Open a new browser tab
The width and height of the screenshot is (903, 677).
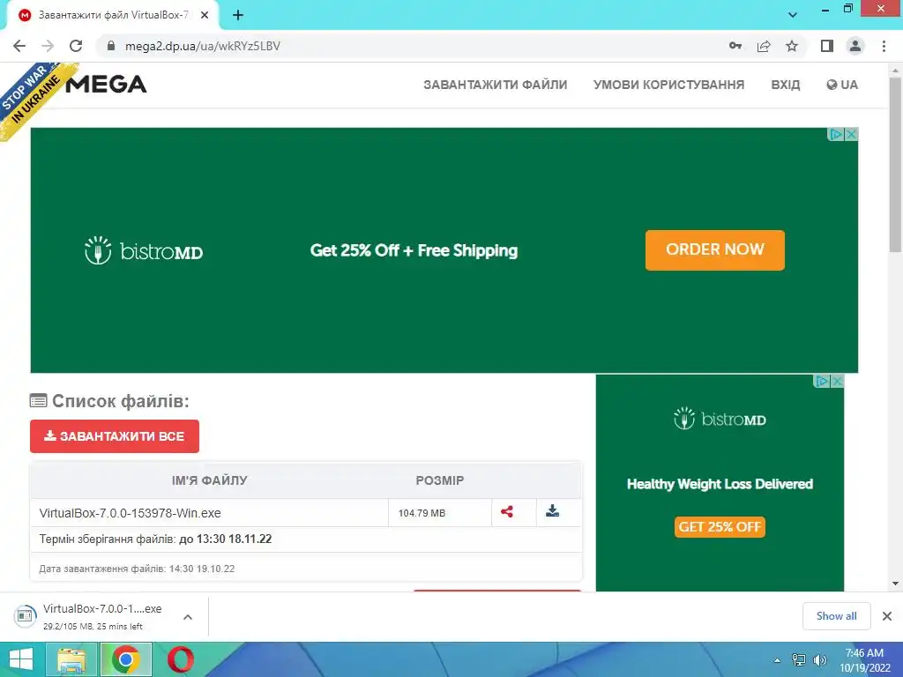(238, 16)
